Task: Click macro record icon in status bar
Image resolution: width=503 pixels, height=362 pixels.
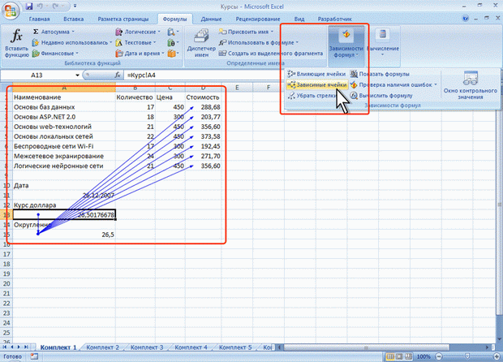Action: [34, 356]
